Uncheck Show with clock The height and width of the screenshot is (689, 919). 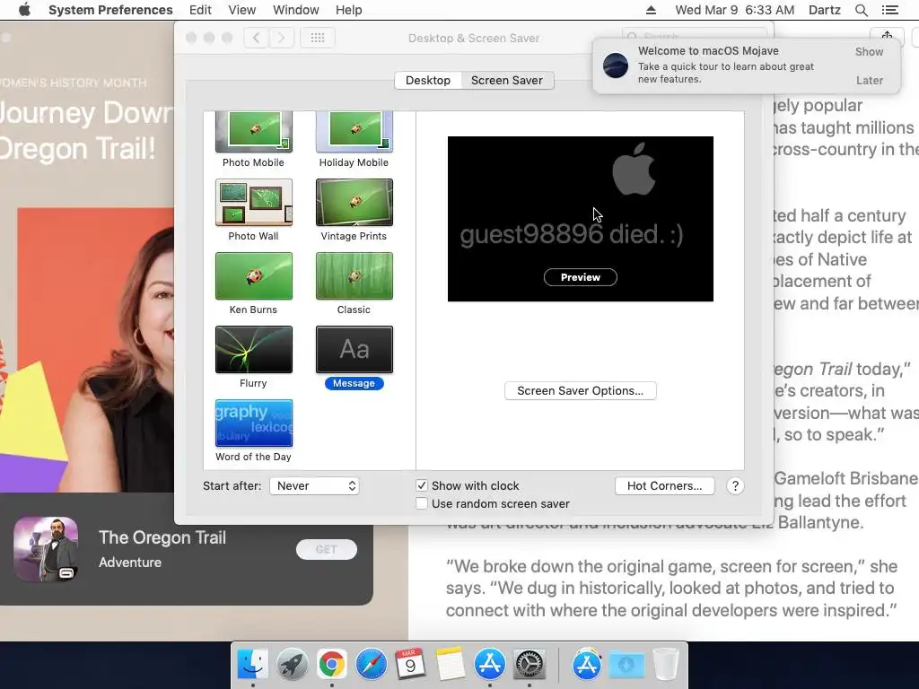point(422,485)
